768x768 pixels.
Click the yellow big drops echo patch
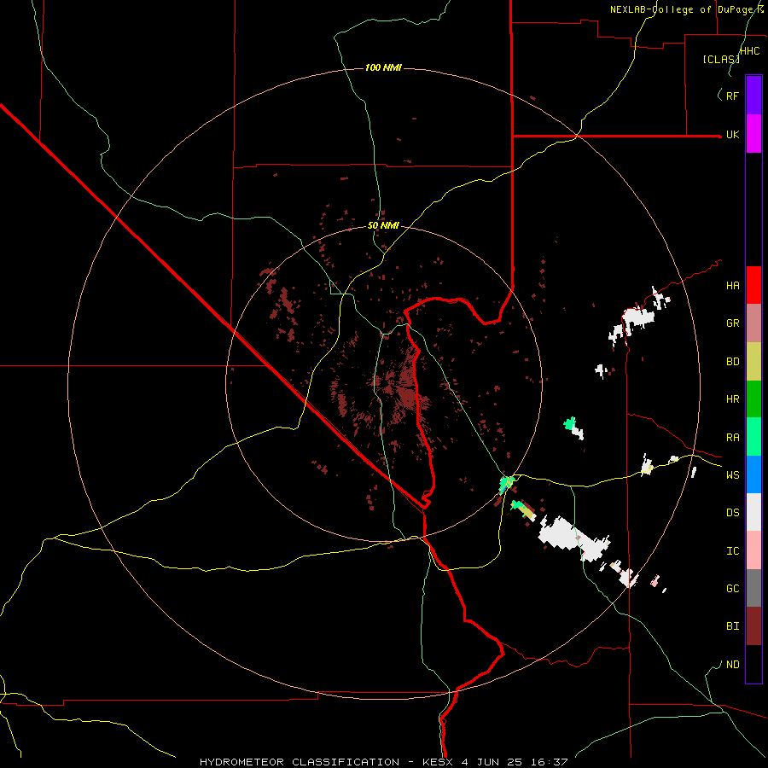pos(527,511)
